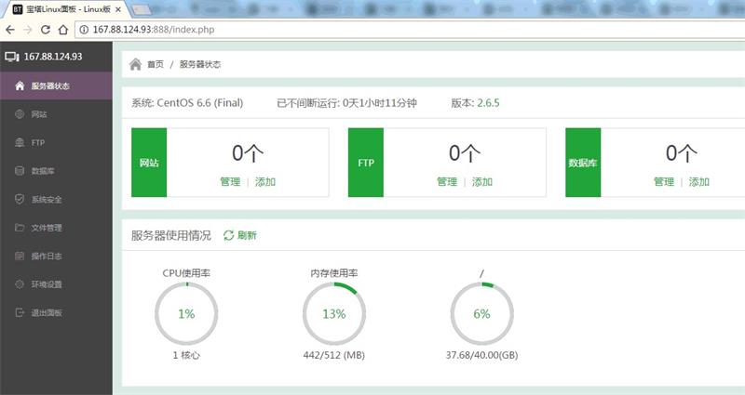Screen dimensions: 745x395
Task: Open the 系统安全 sidebar menu
Action: pos(56,199)
